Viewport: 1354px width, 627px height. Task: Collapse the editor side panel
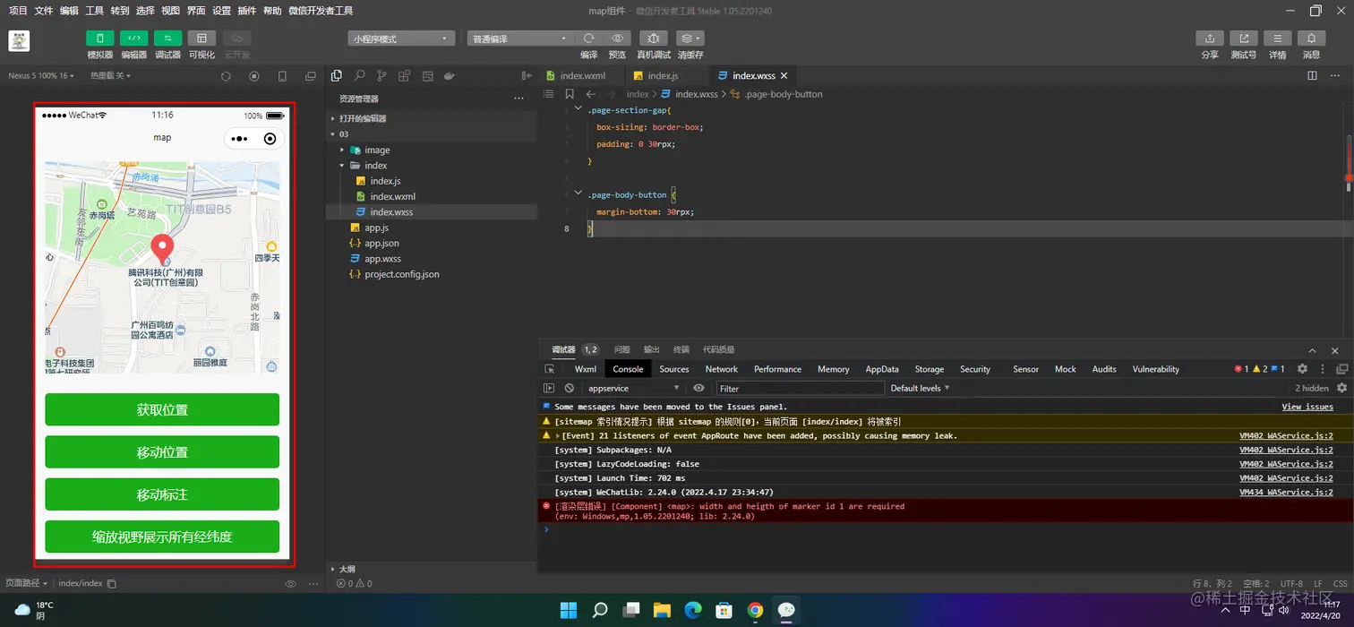coord(527,76)
